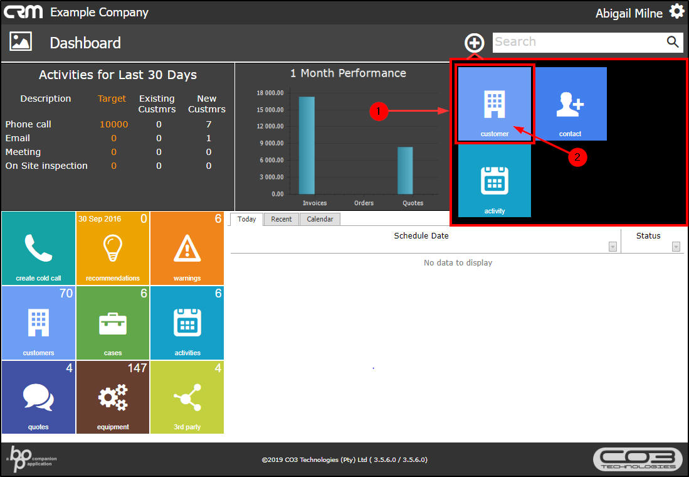Open the quotes tile
Screen dimensions: 689x477
tap(39, 397)
